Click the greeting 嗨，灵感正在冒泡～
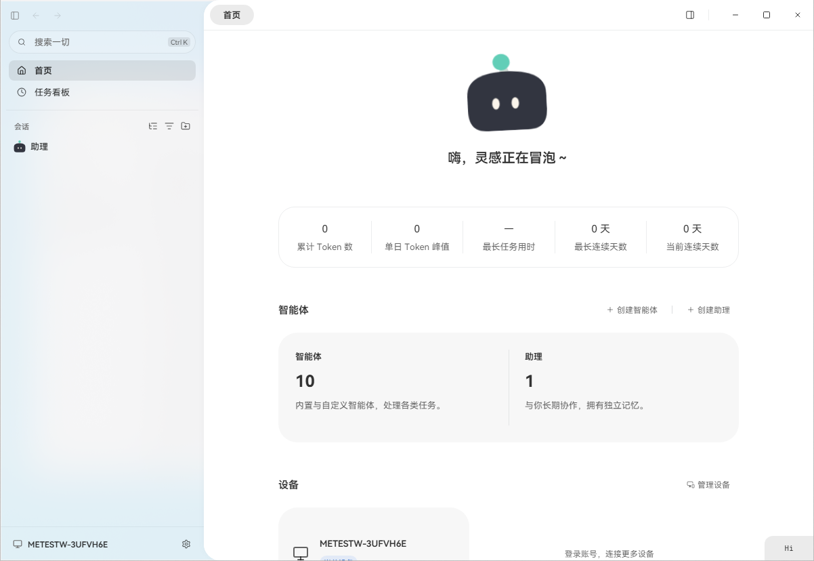The height and width of the screenshot is (561, 814). tap(508, 158)
